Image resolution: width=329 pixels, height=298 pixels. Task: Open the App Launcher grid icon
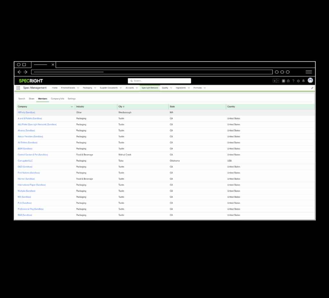pyautogui.click(x=18, y=88)
